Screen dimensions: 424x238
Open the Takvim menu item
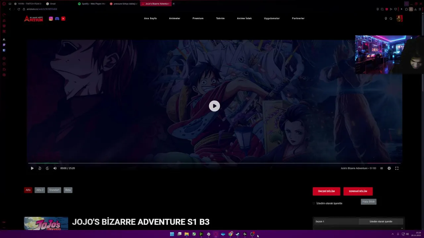(x=220, y=19)
